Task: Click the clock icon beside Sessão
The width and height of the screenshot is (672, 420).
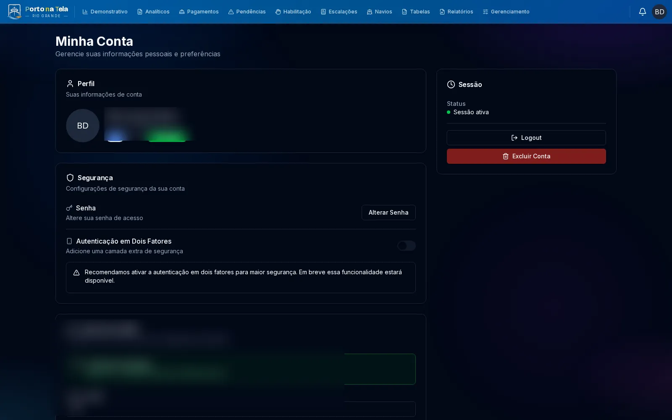Action: [x=451, y=84]
